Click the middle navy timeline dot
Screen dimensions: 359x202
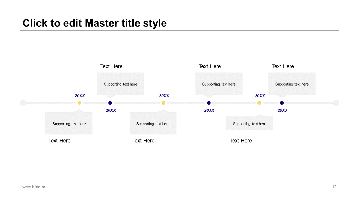point(209,103)
